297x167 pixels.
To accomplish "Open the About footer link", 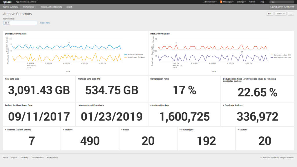I will coord(5,157).
